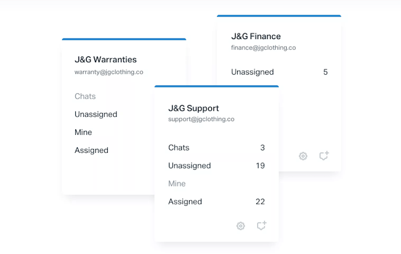The height and width of the screenshot is (254, 401).
Task: Select Mine folder in J&G Warranties
Action: coord(83,132)
